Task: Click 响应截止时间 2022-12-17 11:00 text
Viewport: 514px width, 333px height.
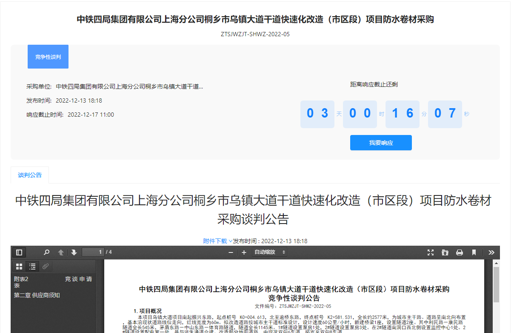Action: [70, 115]
